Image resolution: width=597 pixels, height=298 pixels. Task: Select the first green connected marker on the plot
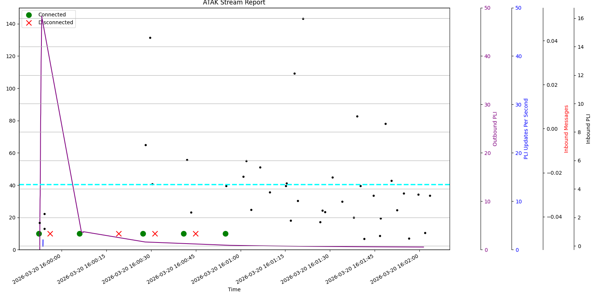(39, 234)
